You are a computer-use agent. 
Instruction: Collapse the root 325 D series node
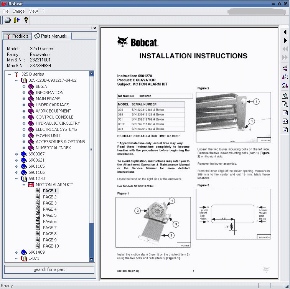[9, 74]
